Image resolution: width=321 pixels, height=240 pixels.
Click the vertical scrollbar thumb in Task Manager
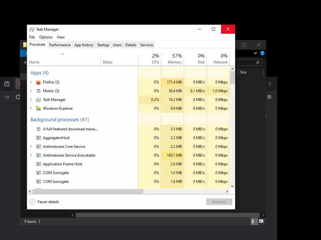click(x=232, y=77)
